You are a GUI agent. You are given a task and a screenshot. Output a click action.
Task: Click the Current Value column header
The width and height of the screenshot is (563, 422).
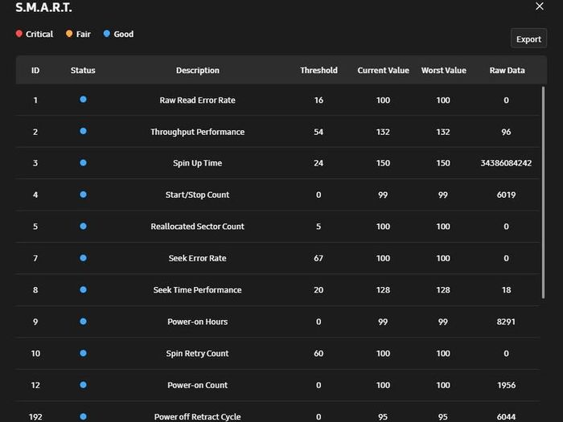click(x=383, y=71)
